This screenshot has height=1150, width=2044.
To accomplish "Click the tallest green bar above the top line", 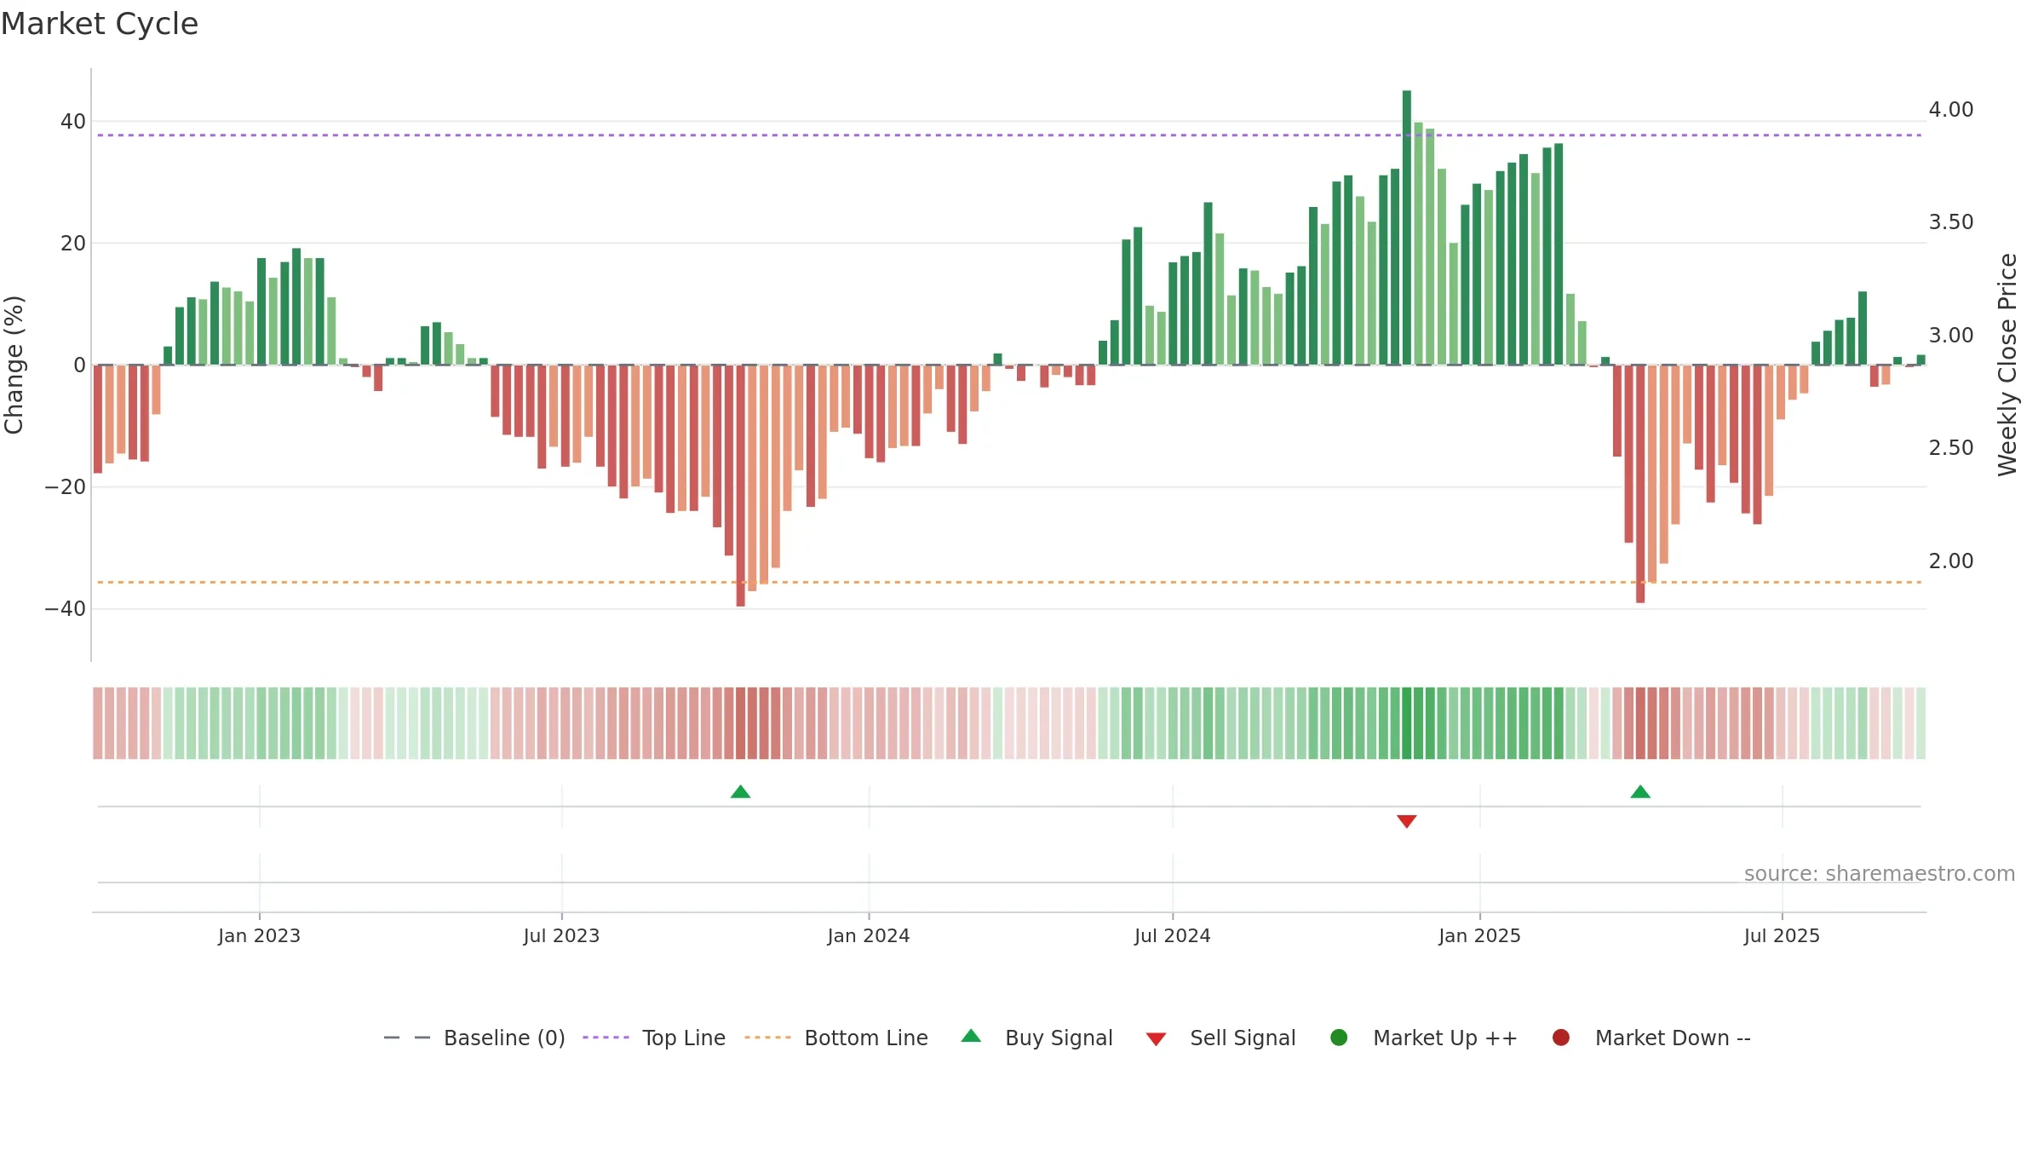I will [1407, 227].
